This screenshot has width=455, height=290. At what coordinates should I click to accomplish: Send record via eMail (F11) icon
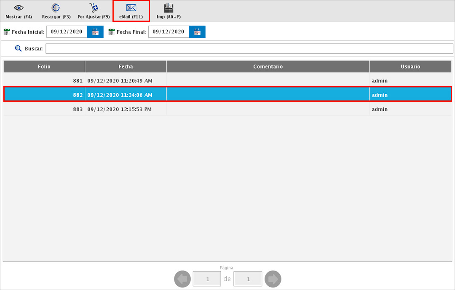tap(131, 8)
